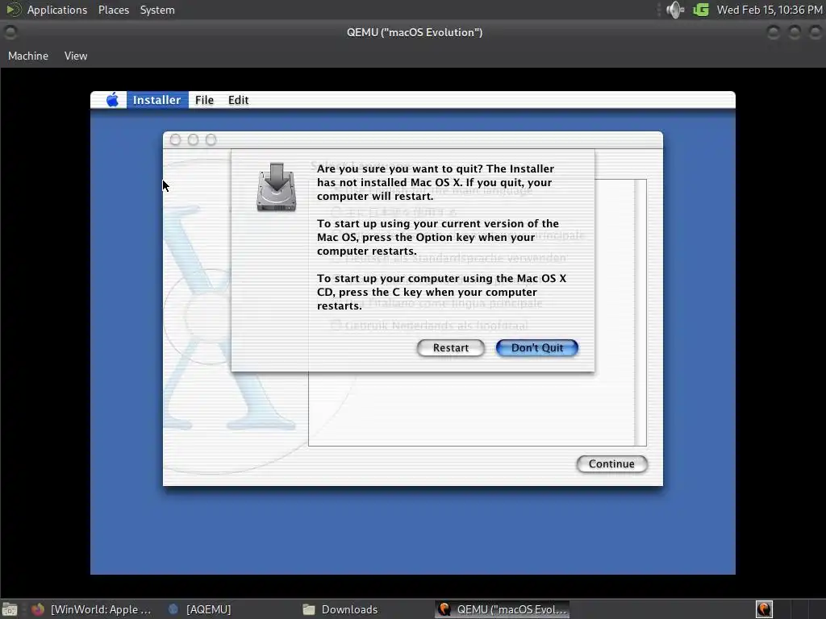Screen dimensions: 826x619
Task: Click the QEMU window menu button at top left
Action: click(10, 32)
